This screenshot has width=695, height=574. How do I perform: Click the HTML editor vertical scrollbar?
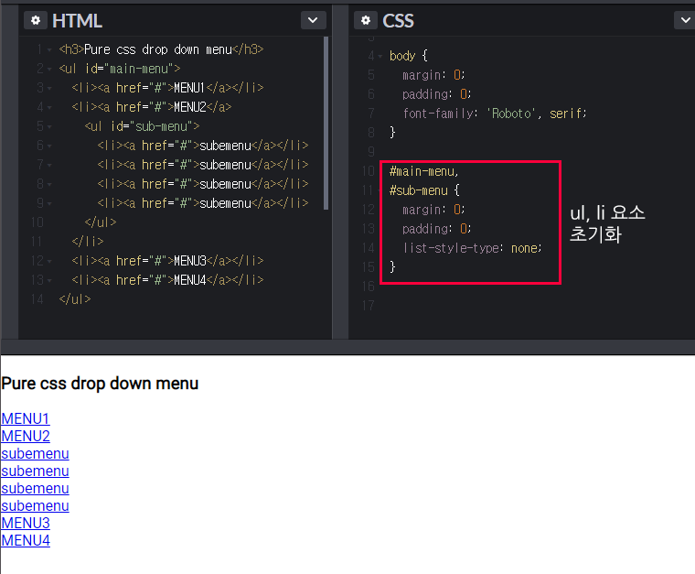(326, 123)
